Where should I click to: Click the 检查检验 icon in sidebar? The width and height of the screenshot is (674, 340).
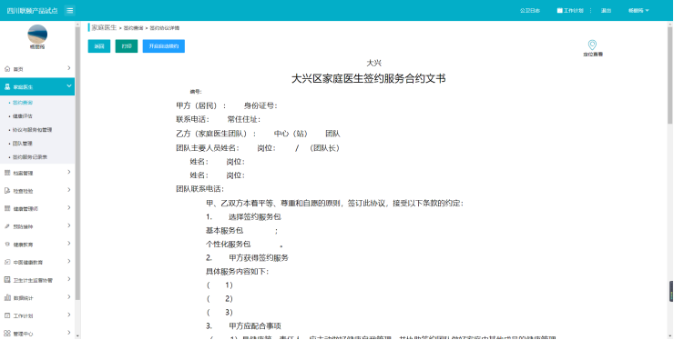7,191
